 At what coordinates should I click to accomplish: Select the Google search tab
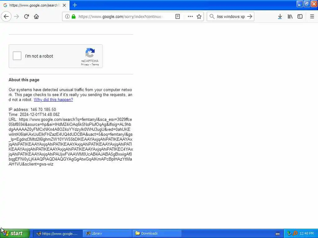pos(35,5)
